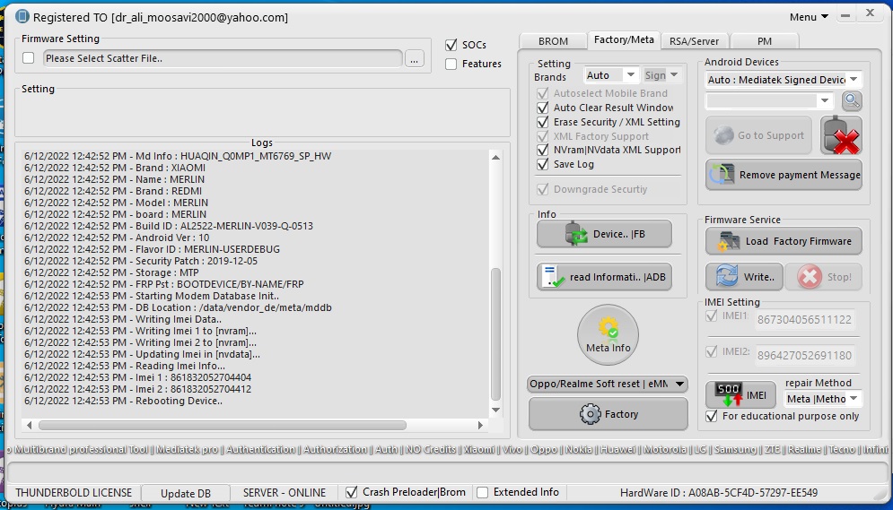Click the Go to Support button
The image size is (893, 510).
pyautogui.click(x=758, y=135)
